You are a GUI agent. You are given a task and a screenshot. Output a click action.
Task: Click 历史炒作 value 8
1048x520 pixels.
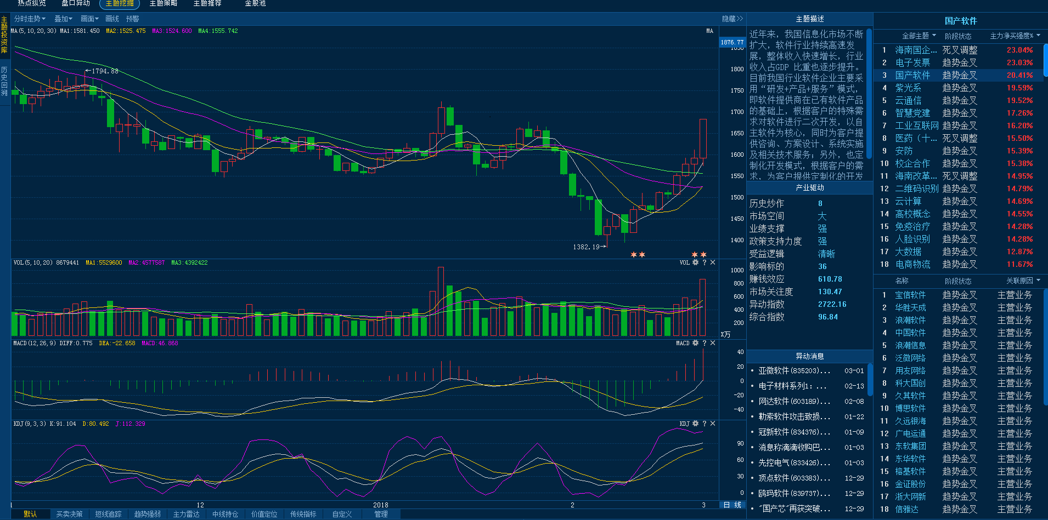[x=820, y=203]
